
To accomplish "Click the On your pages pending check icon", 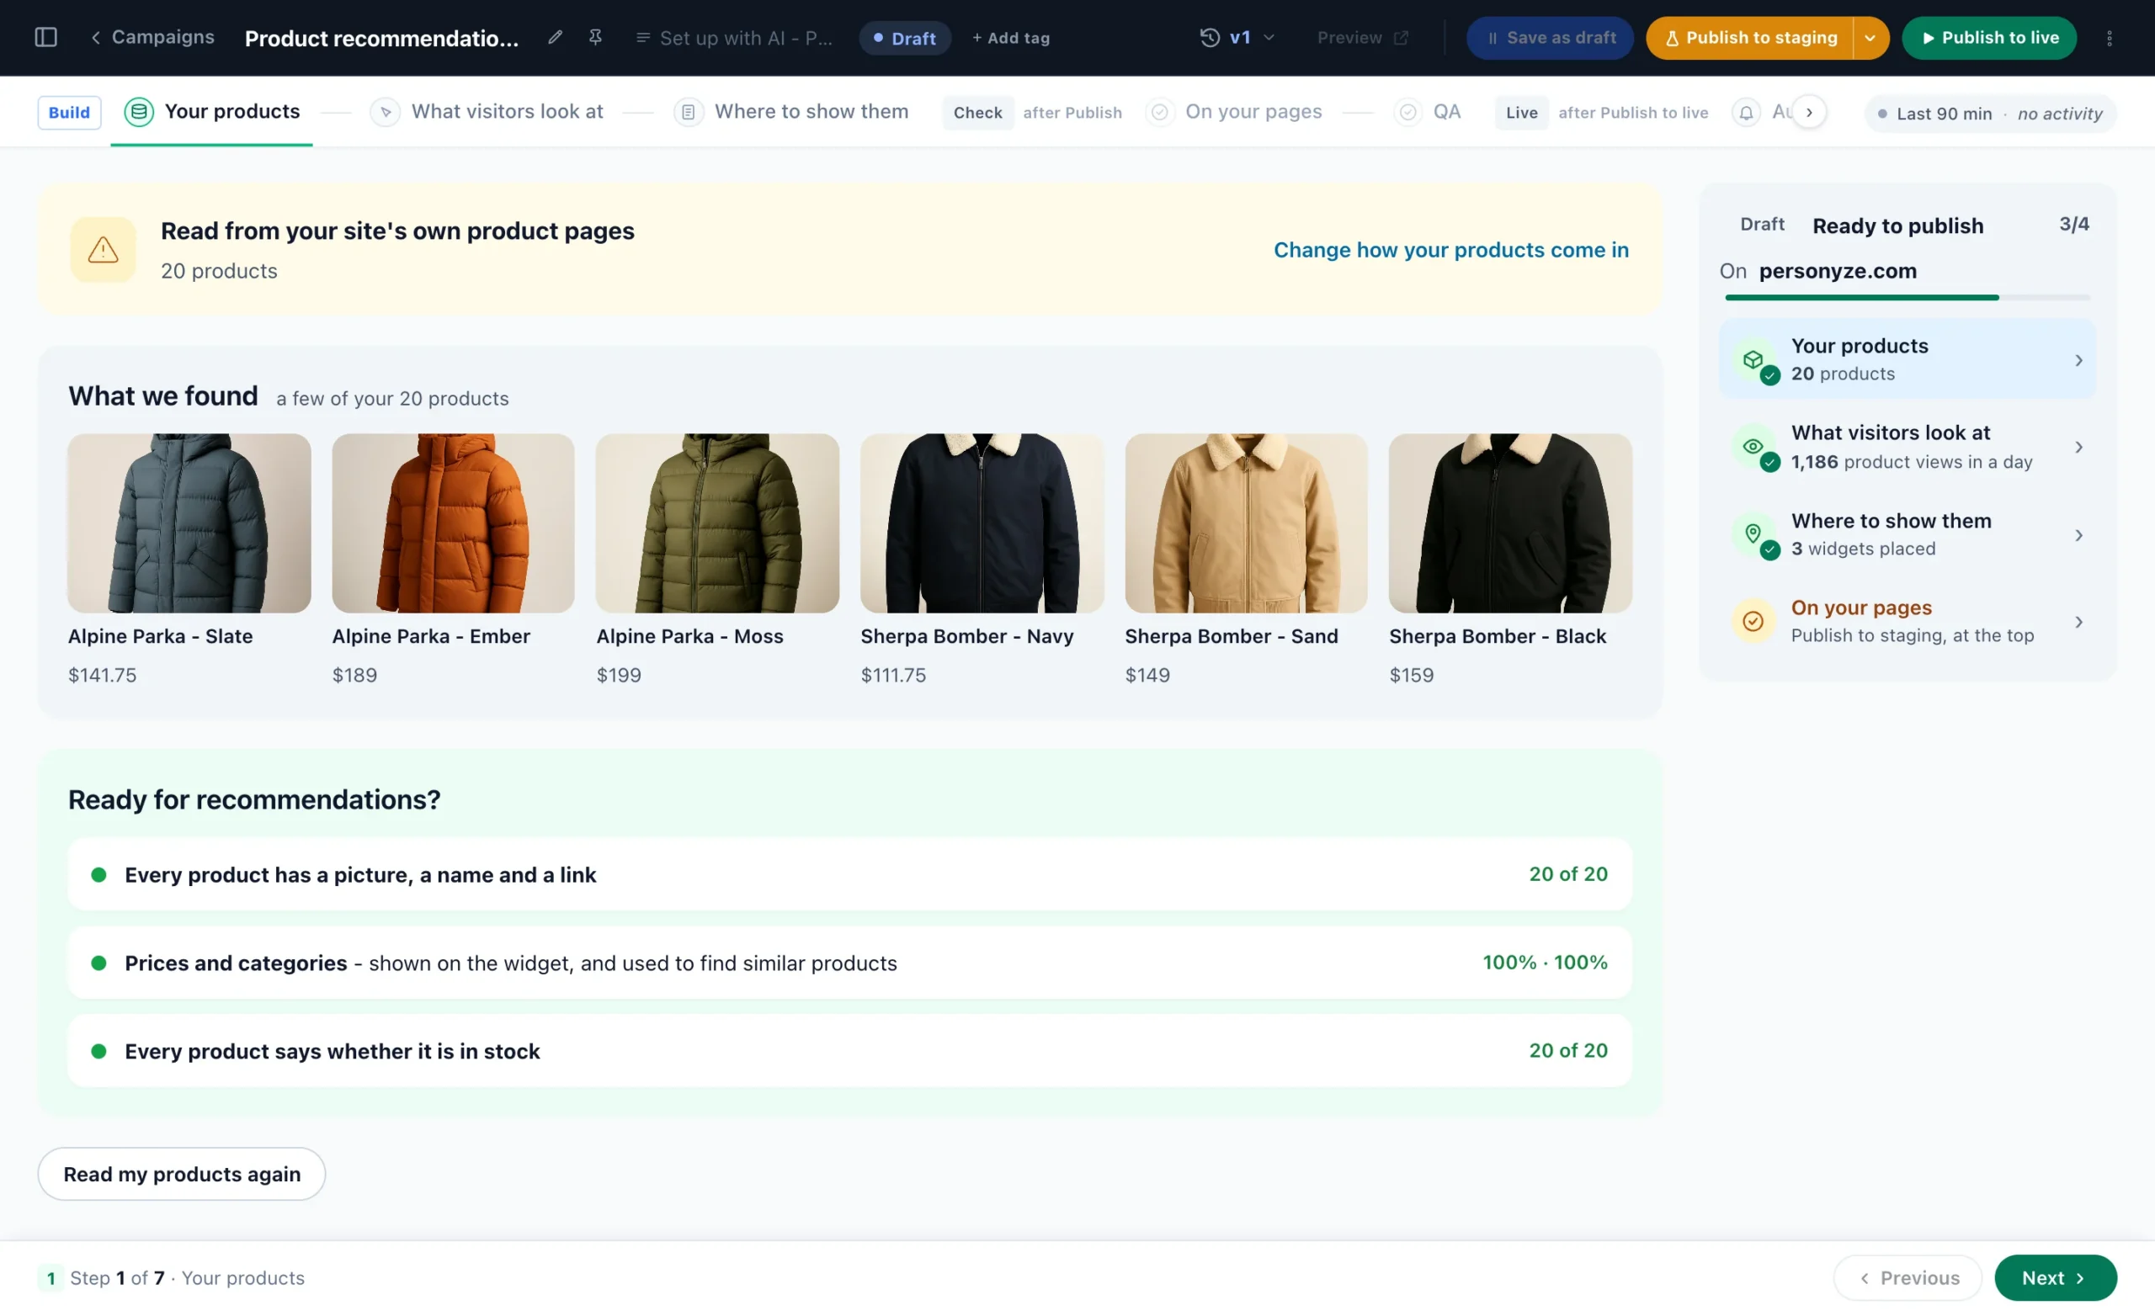I will click(x=1753, y=621).
